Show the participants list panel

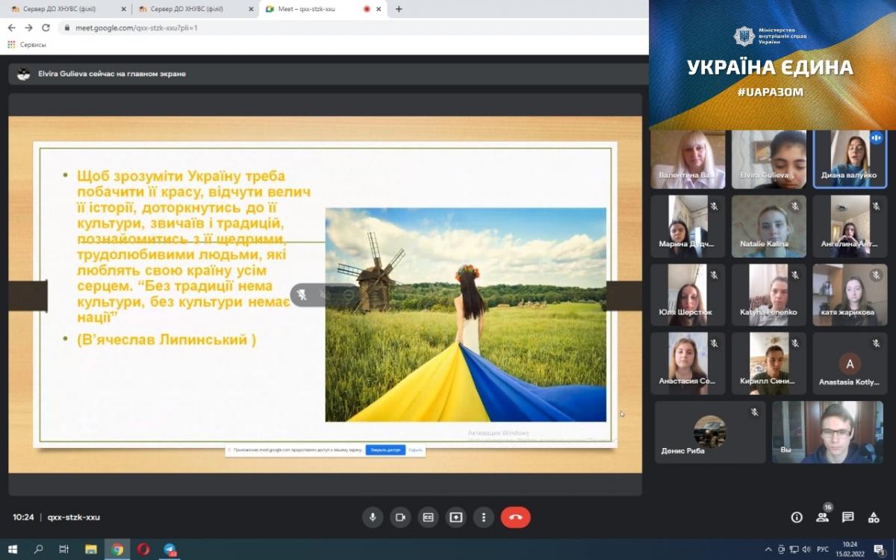tap(822, 517)
